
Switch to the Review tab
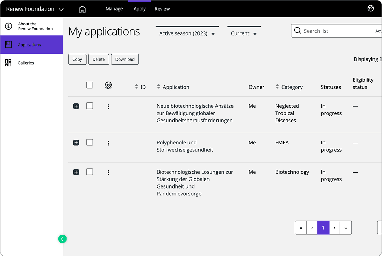coord(162,9)
